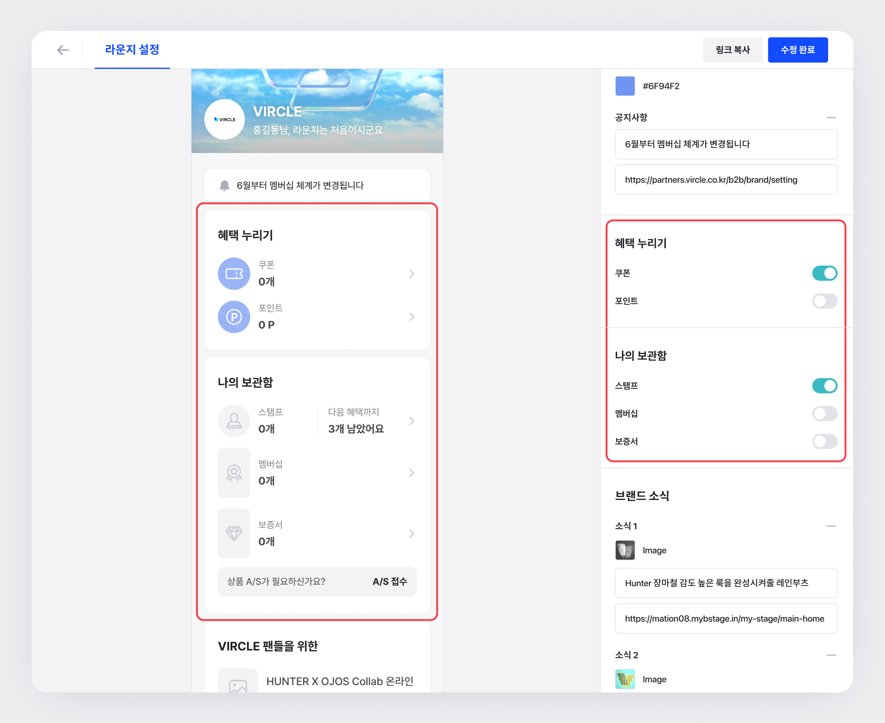The image size is (885, 723).
Task: Click the 링크 복사 button
Action: (x=732, y=50)
